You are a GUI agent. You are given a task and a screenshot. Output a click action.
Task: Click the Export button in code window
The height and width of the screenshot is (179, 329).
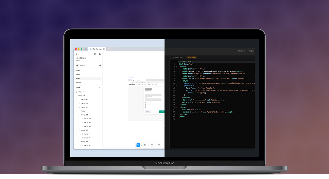(251, 51)
